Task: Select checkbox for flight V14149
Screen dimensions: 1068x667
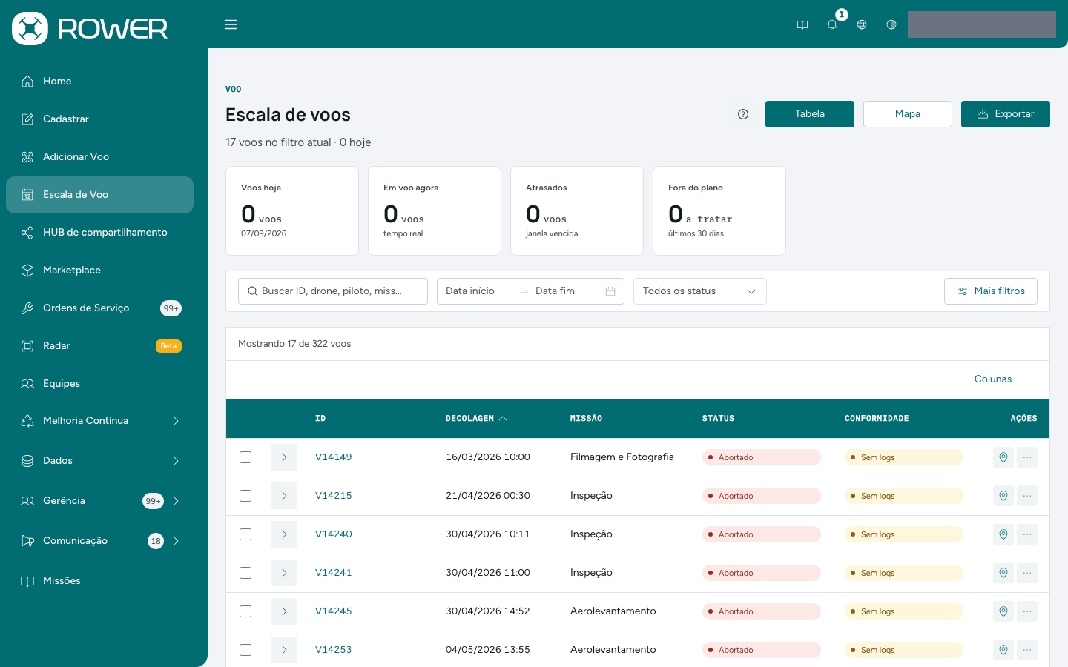Action: tap(245, 457)
